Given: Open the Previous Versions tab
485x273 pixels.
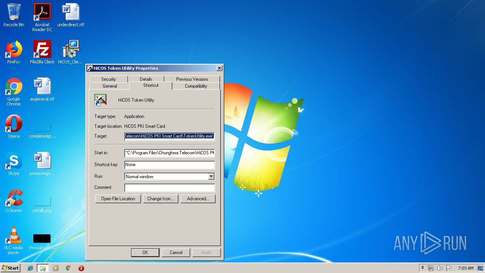Looking at the screenshot, I should point(192,79).
